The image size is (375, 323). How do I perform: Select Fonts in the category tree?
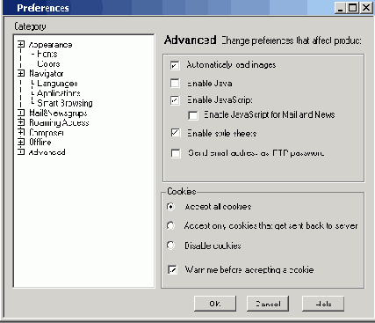tap(47, 54)
